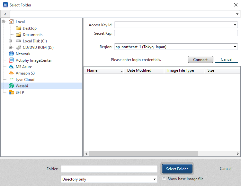
Task: Click the Network globe icon
Action: (x=11, y=54)
